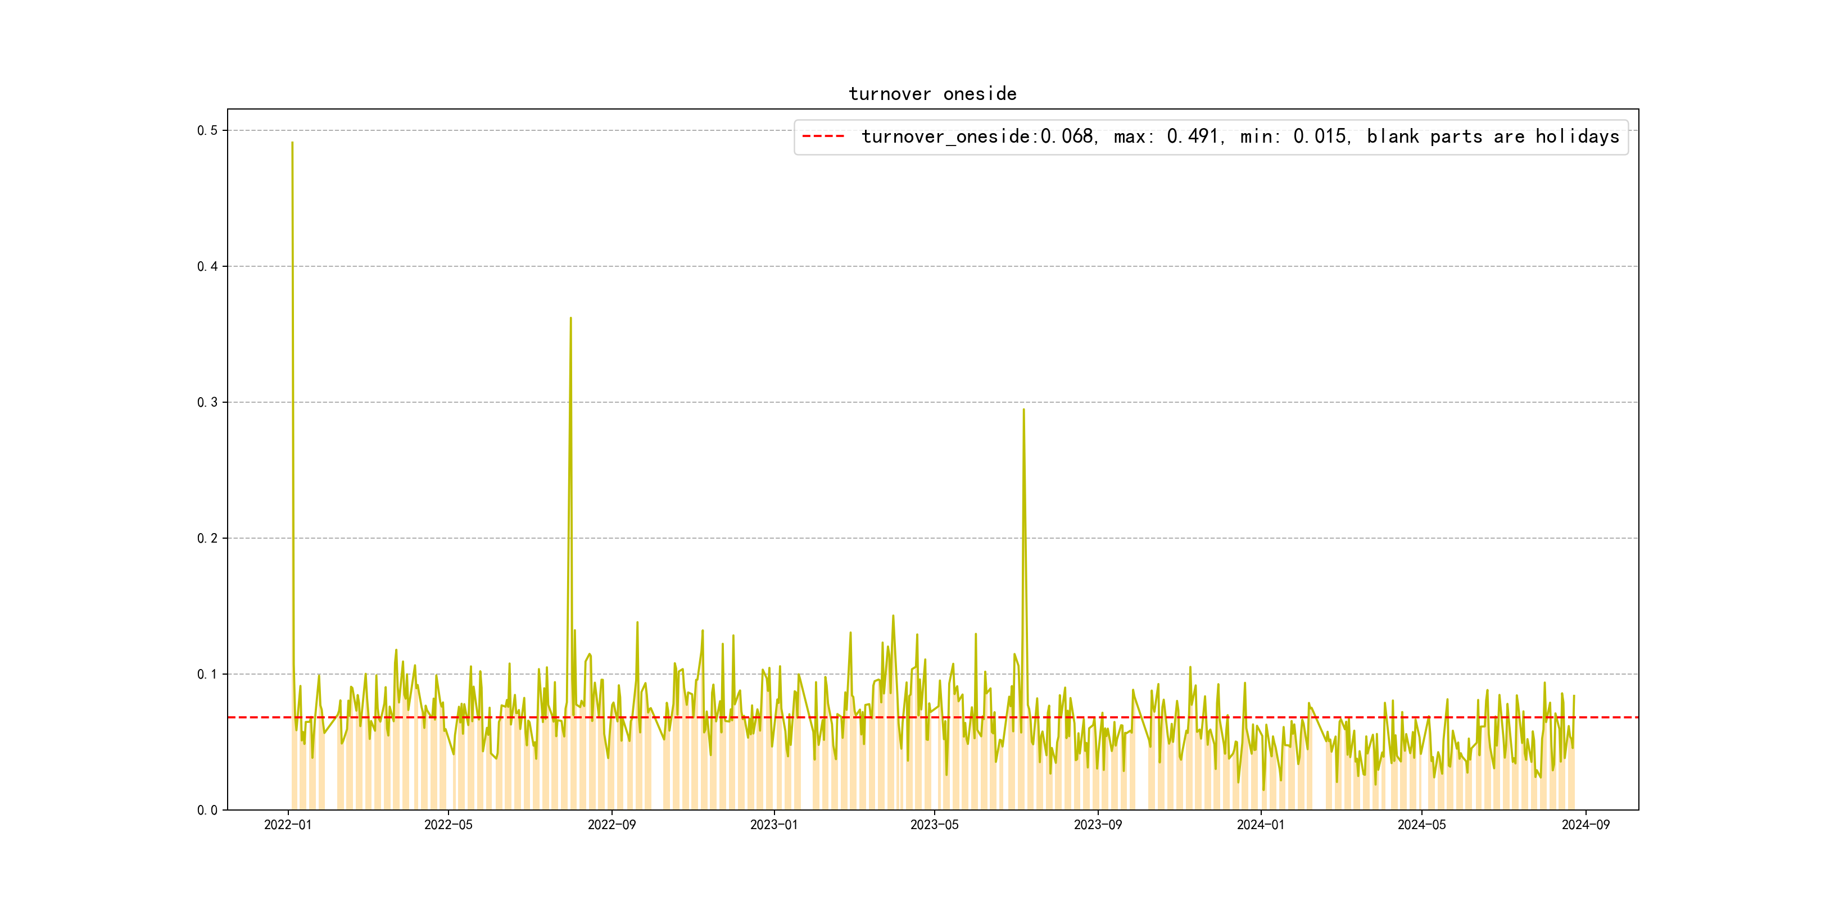Click the tip of the highest spike near 2022-01
Screen dimensions: 1821x910
click(292, 143)
